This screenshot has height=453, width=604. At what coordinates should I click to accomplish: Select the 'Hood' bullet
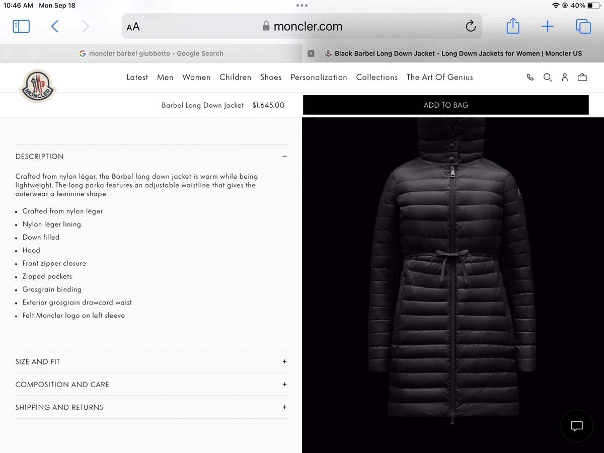[x=31, y=251]
